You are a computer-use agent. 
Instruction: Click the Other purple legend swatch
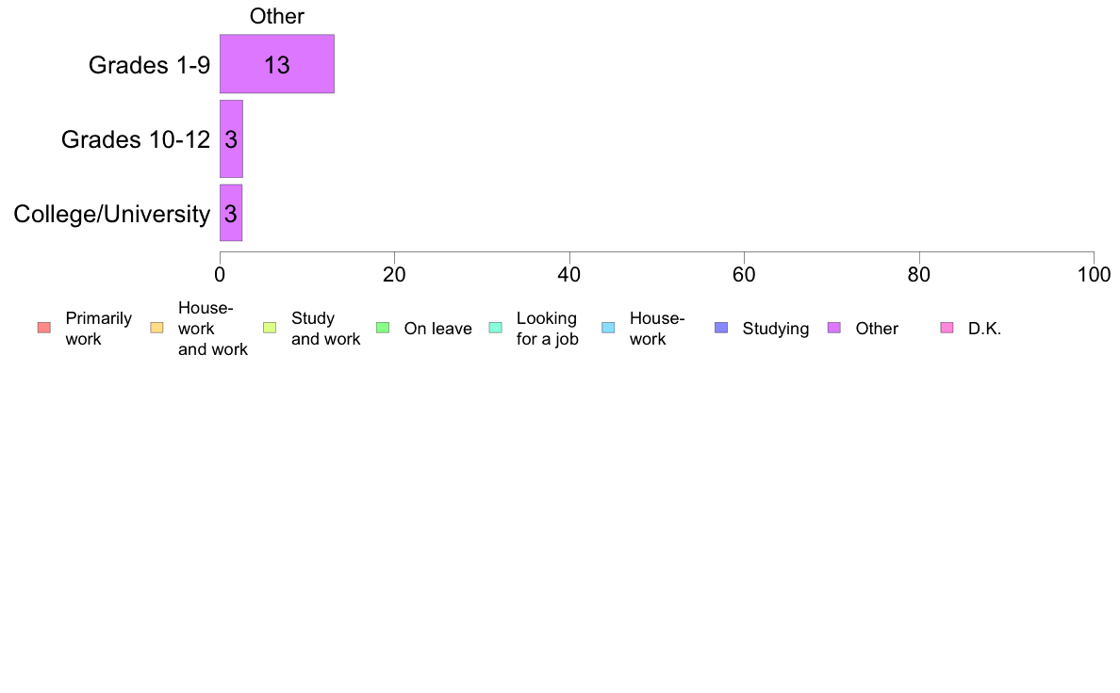pos(834,329)
